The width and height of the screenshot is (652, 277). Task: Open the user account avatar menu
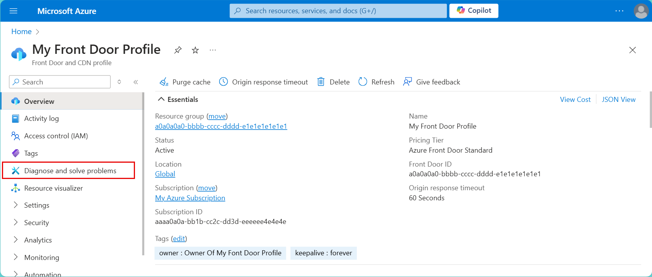tap(641, 11)
